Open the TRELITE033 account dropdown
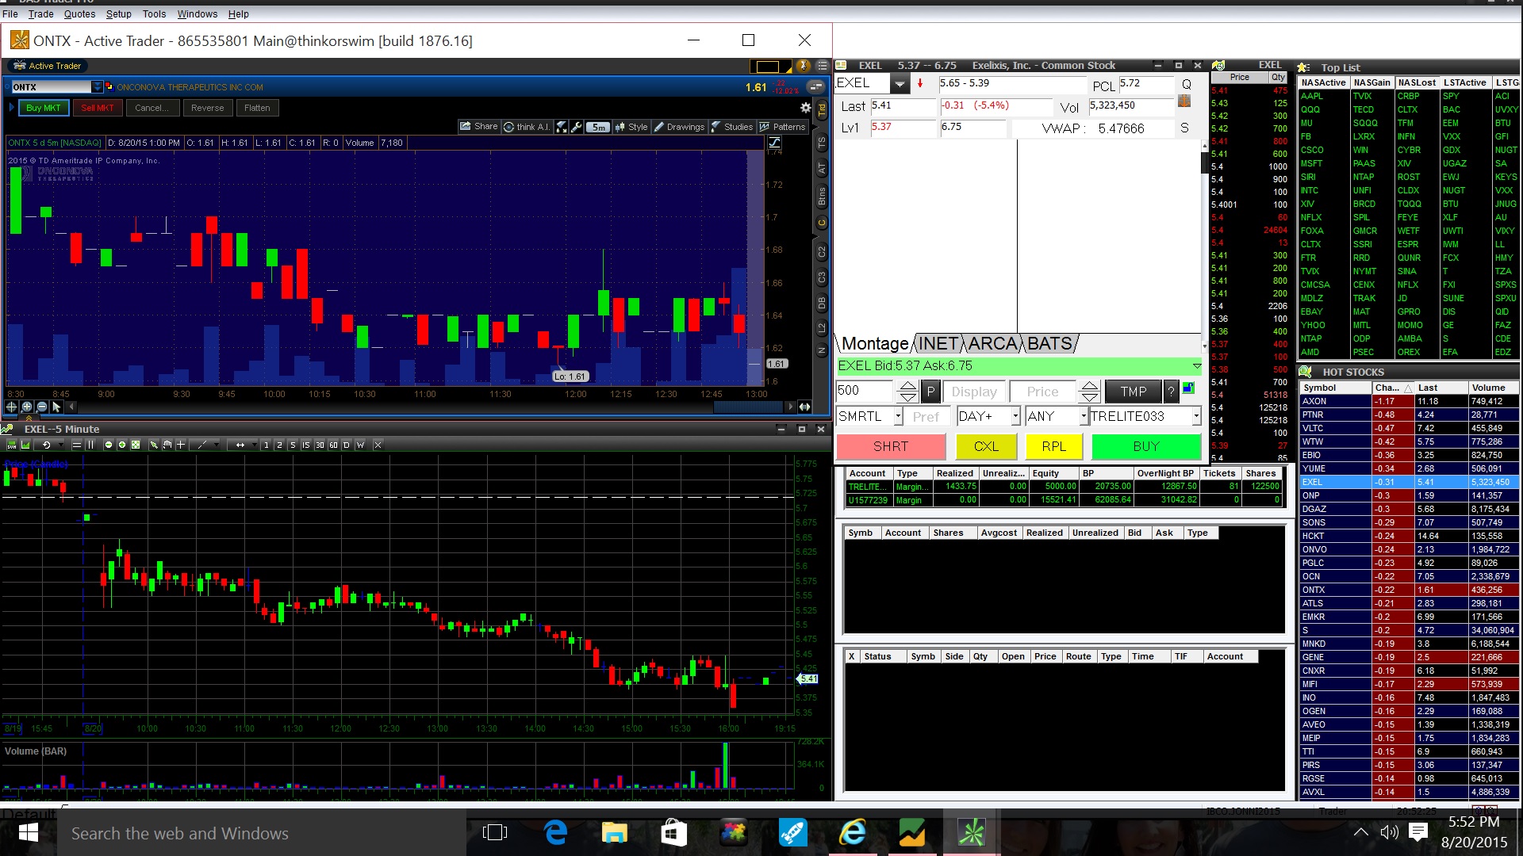The image size is (1523, 856). coord(1195,416)
